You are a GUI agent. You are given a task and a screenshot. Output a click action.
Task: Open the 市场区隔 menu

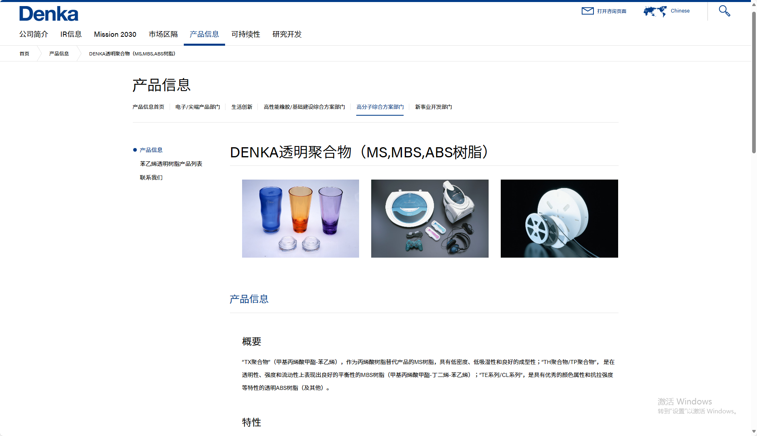point(163,34)
